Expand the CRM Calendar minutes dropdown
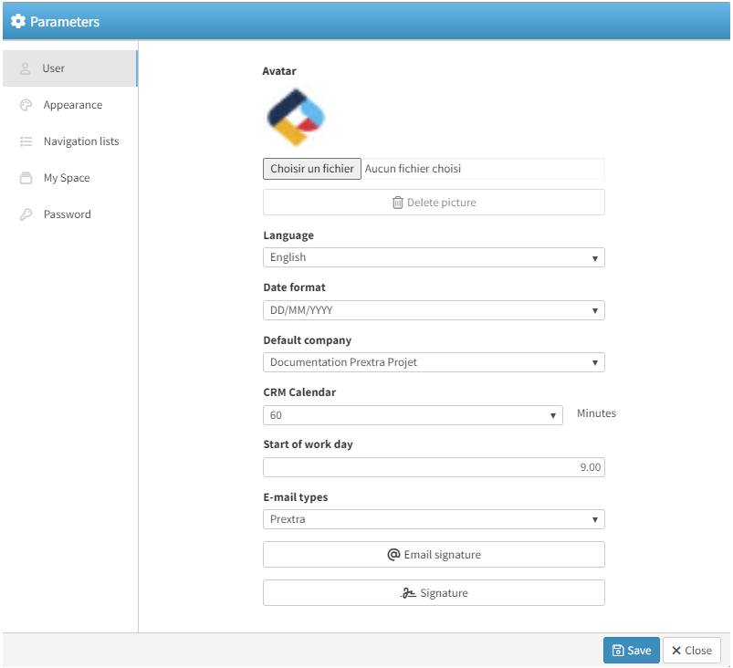733x668 pixels. coord(413,415)
